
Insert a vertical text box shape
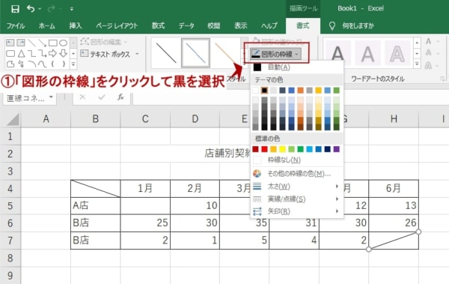tap(21, 43)
